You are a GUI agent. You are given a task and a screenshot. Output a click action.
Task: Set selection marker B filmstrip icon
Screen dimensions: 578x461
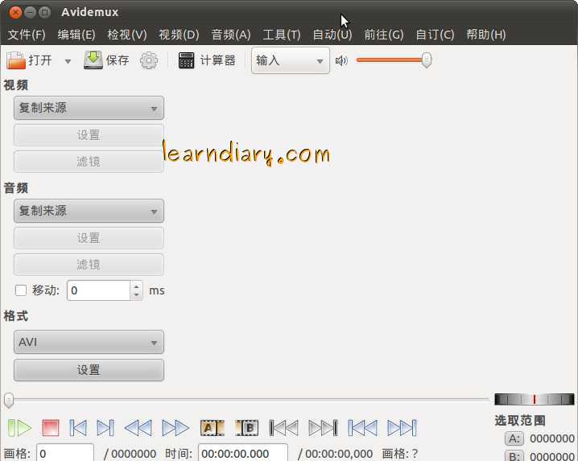[247, 428]
